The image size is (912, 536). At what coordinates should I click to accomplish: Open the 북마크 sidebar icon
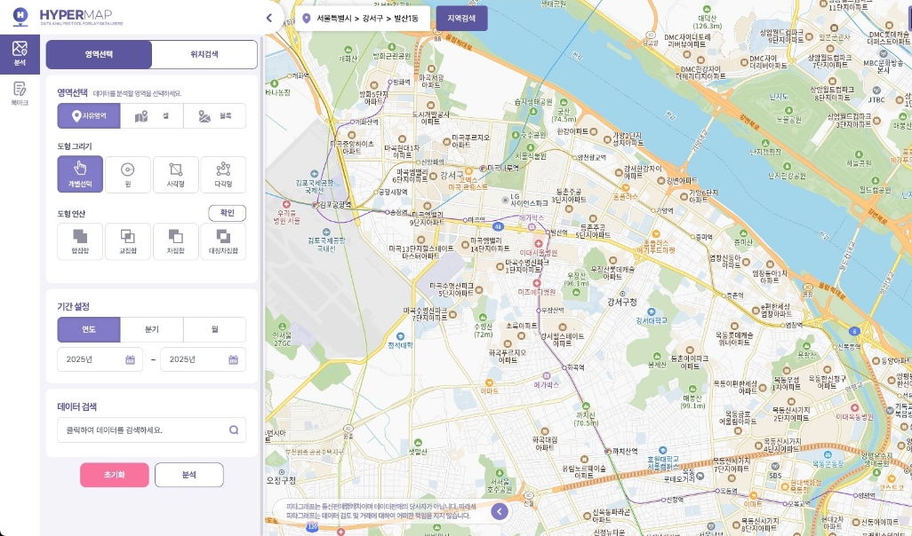point(20,93)
